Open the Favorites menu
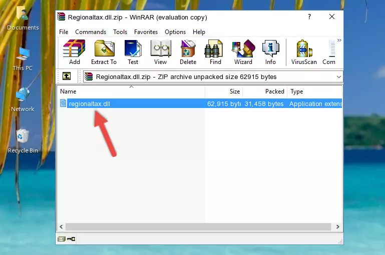The width and height of the screenshot is (385, 255). 146,32
